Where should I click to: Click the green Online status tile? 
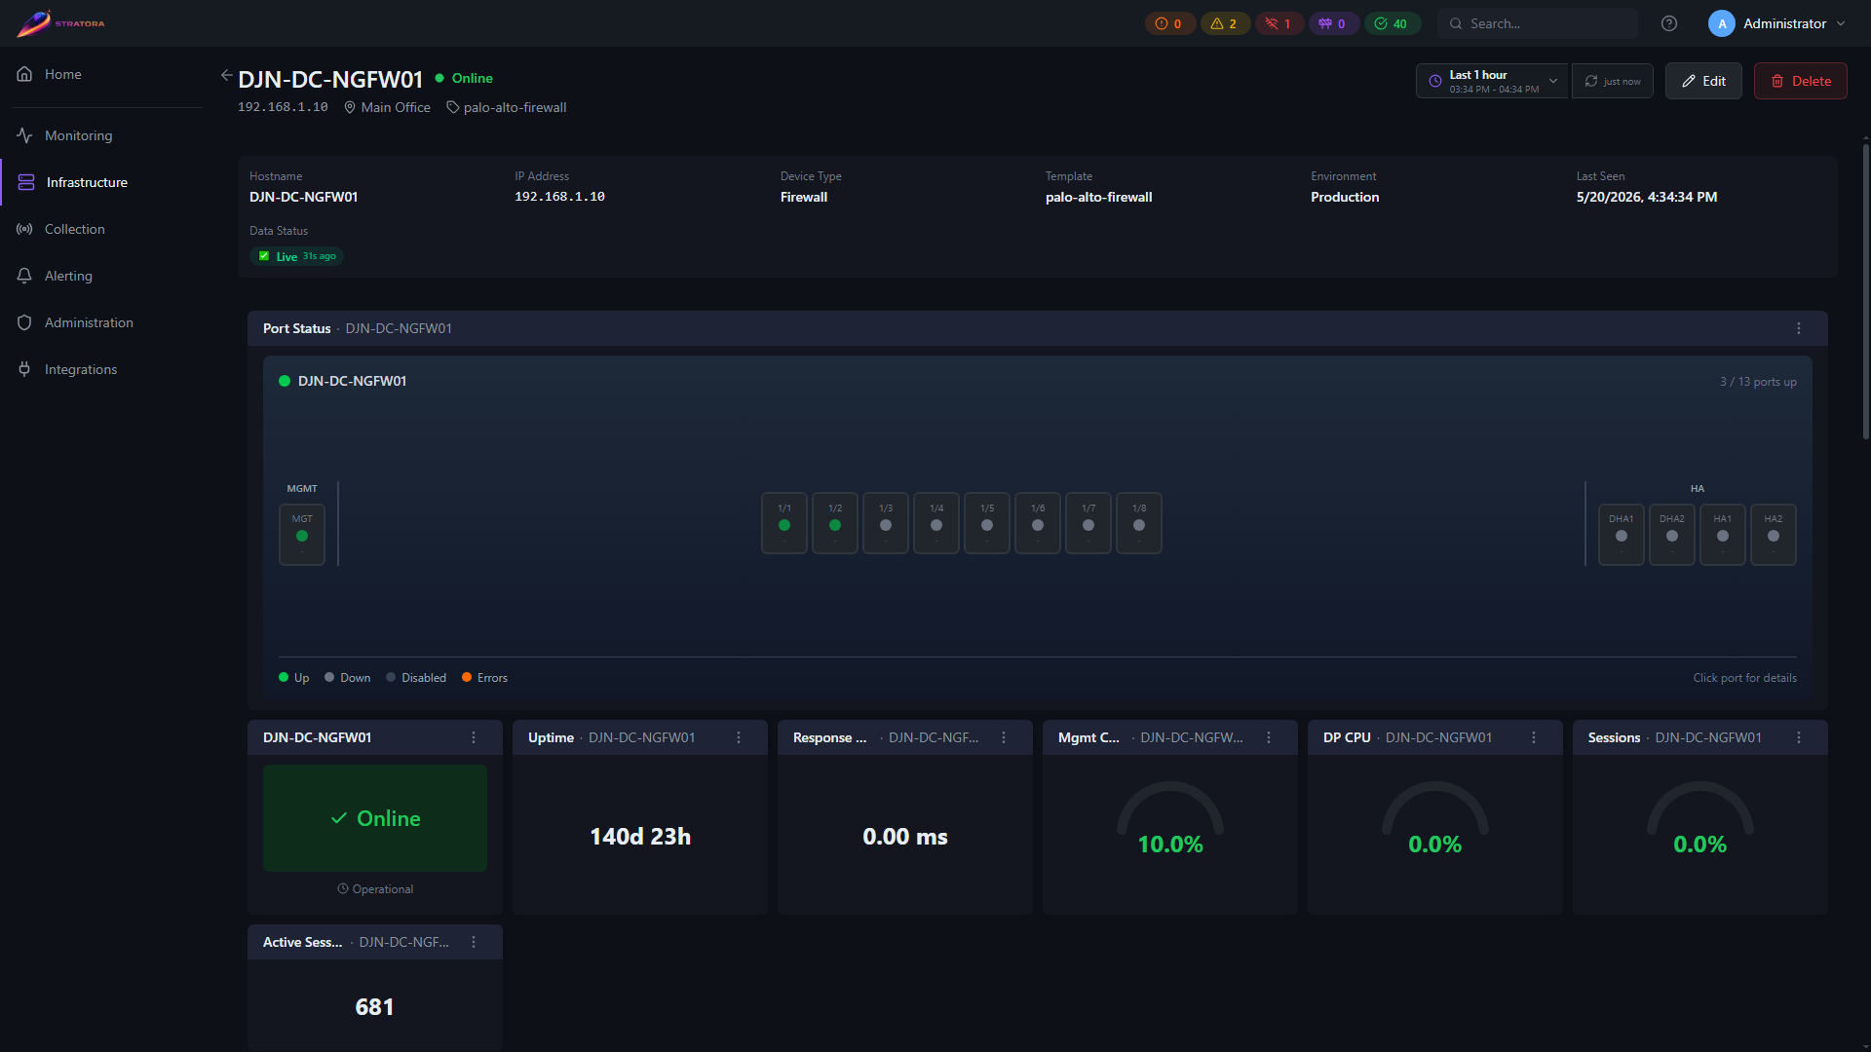(x=375, y=818)
